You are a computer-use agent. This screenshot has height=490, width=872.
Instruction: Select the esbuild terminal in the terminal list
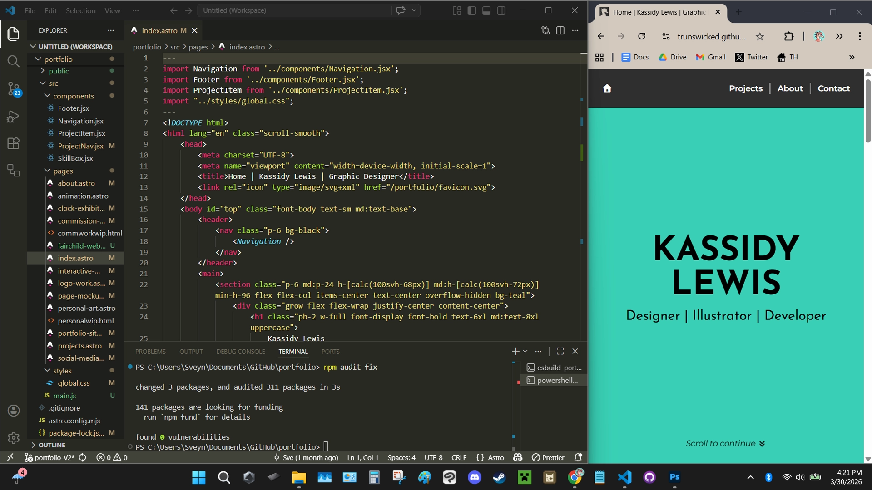(x=555, y=367)
